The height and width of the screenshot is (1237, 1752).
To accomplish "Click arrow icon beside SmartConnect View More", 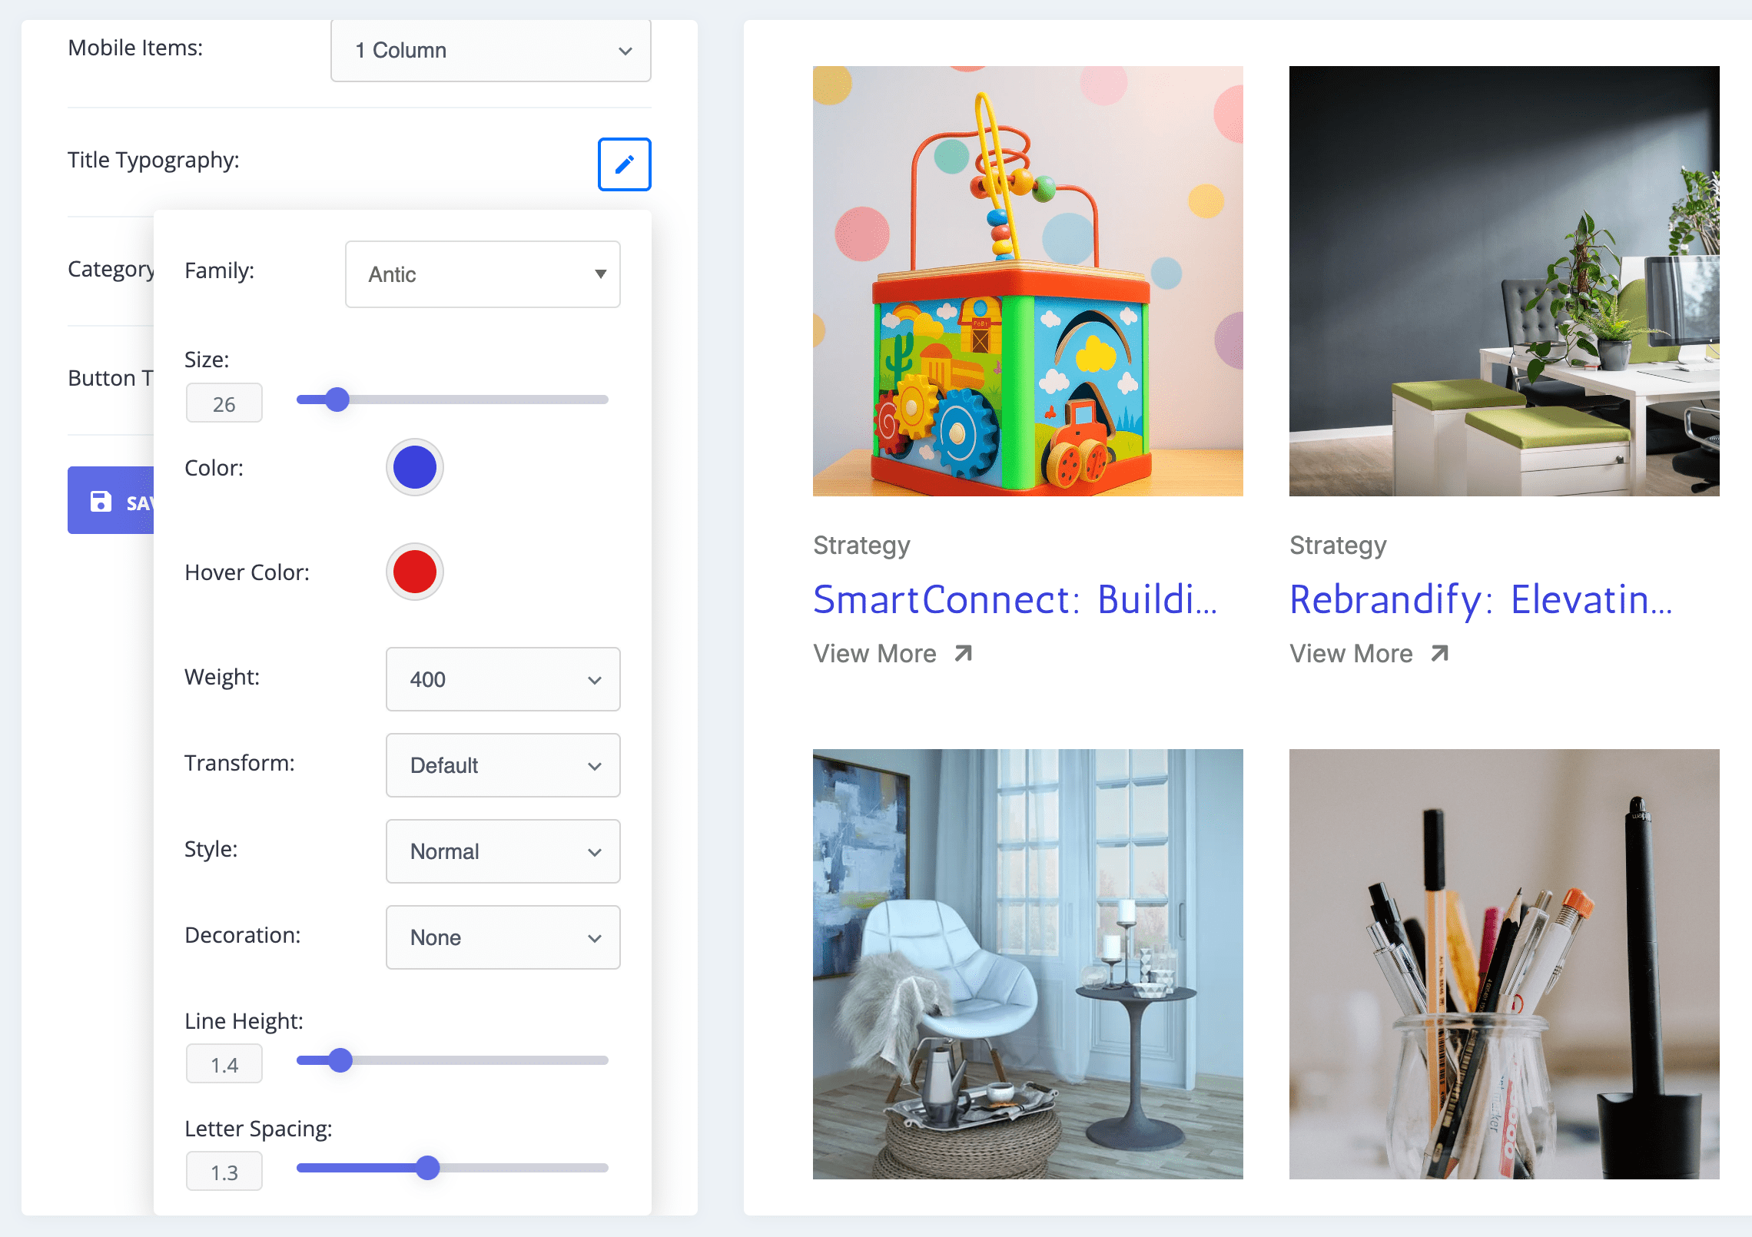I will pos(963,653).
